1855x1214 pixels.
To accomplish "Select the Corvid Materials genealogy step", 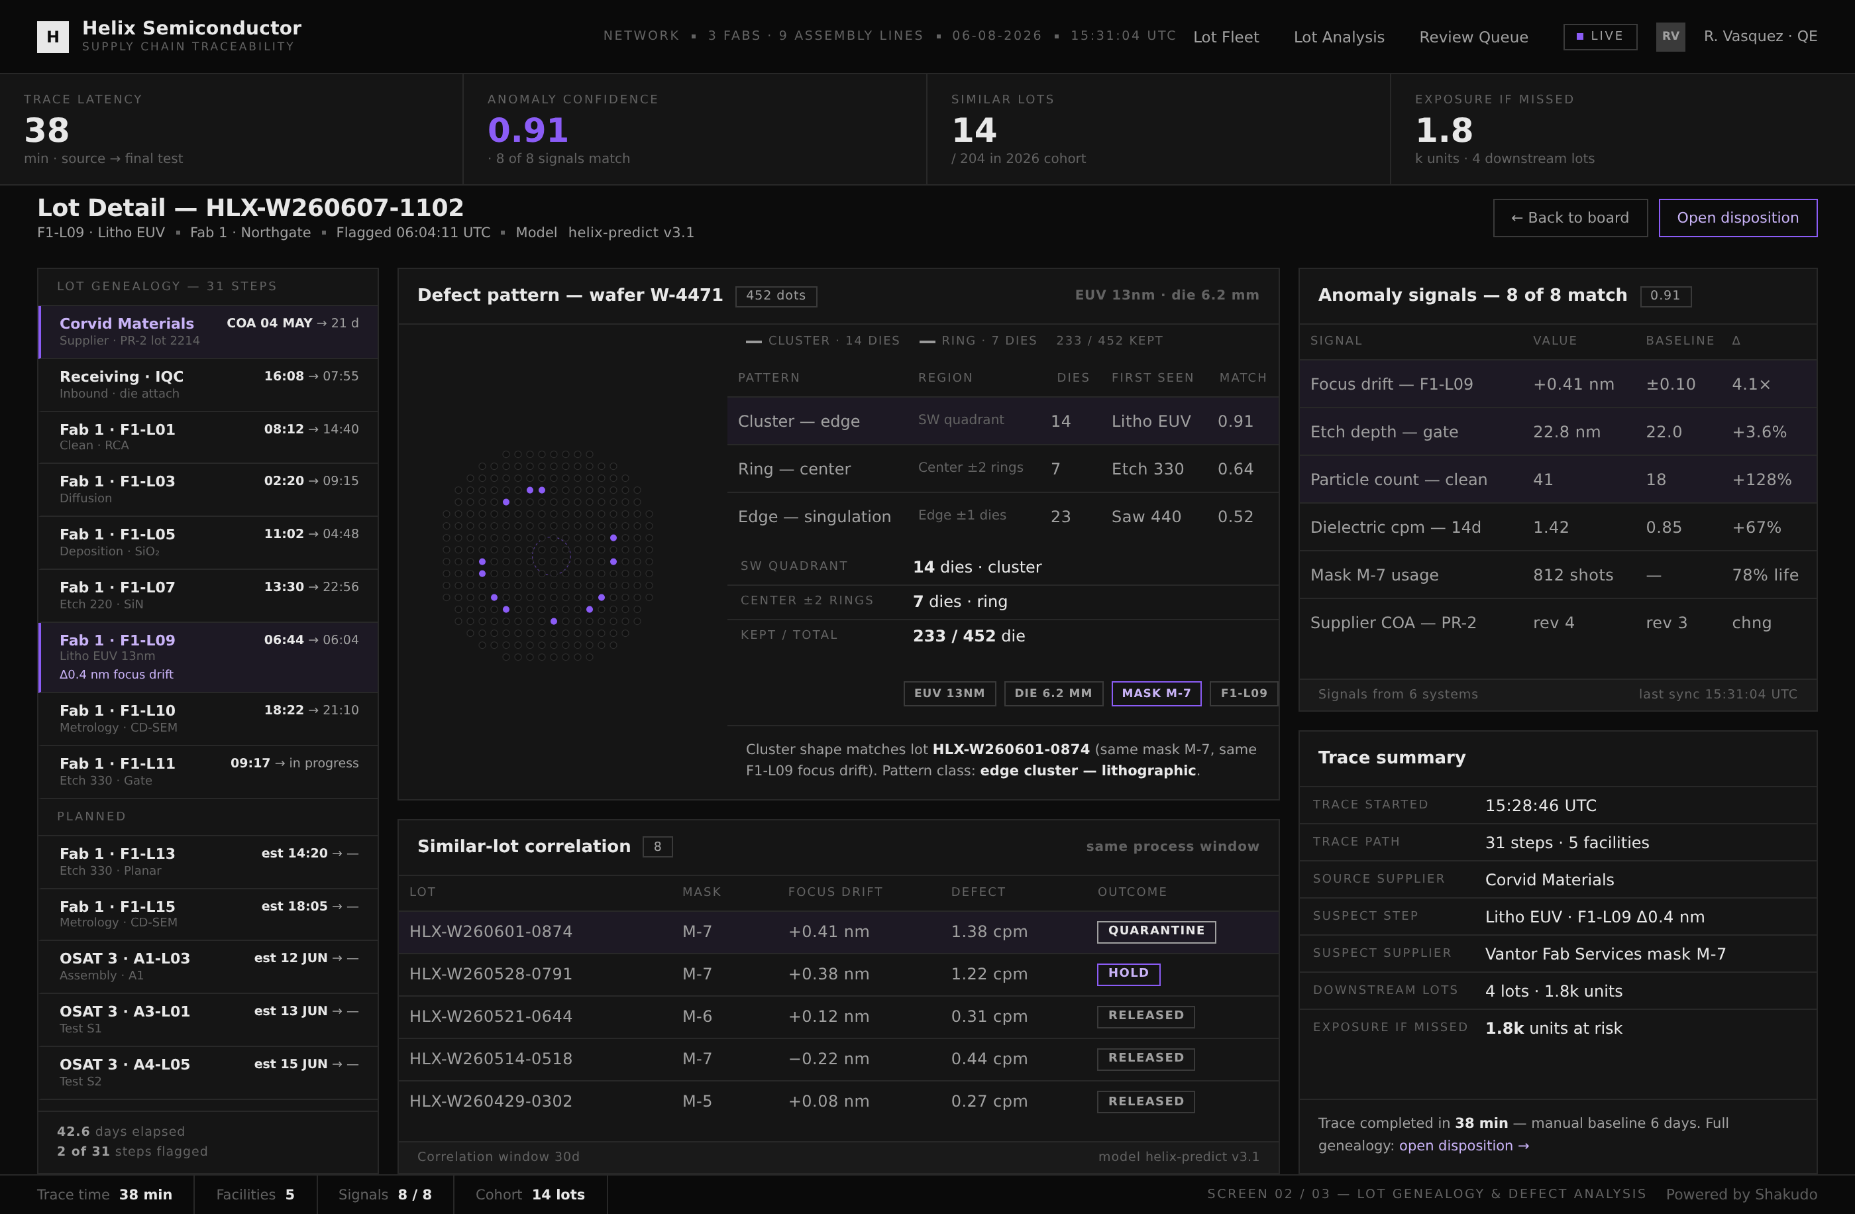I will point(208,331).
